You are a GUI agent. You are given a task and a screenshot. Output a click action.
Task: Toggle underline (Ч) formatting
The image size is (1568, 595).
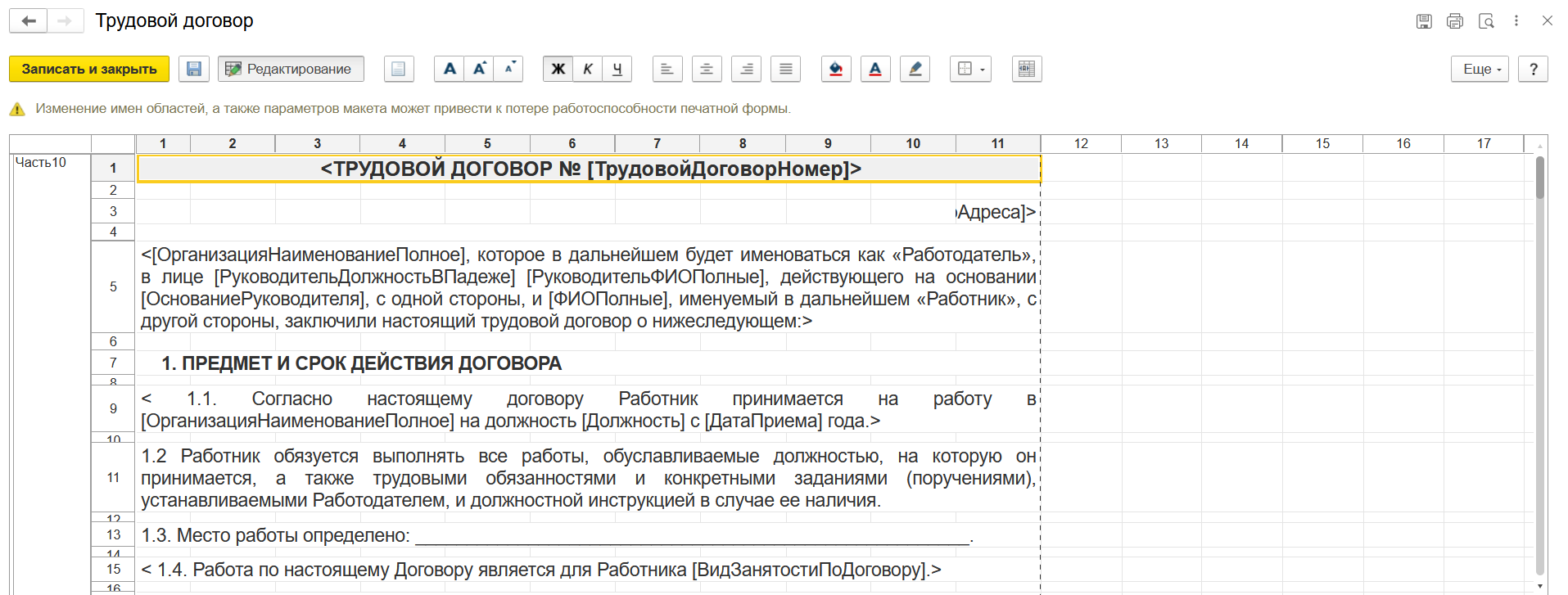(x=617, y=69)
